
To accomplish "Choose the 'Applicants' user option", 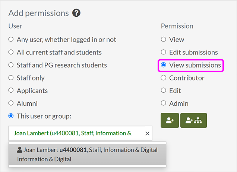I will (11, 91).
